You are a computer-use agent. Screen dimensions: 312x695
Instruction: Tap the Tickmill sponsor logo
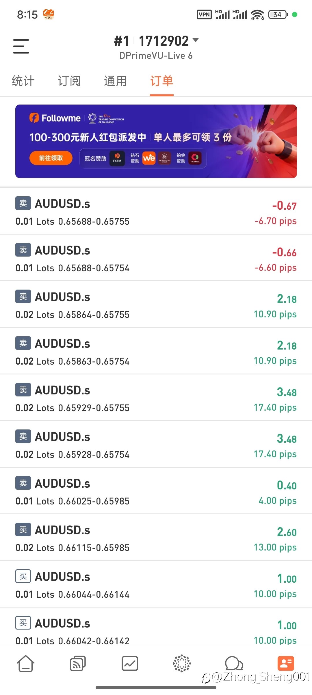[x=195, y=158]
